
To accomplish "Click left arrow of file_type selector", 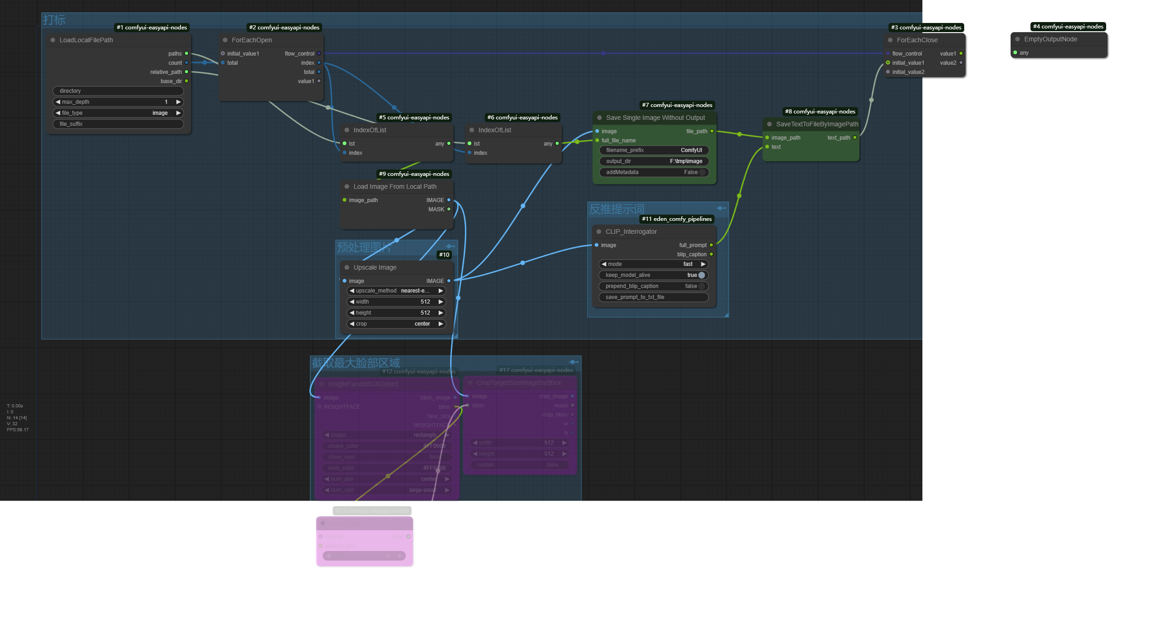I will click(58, 113).
